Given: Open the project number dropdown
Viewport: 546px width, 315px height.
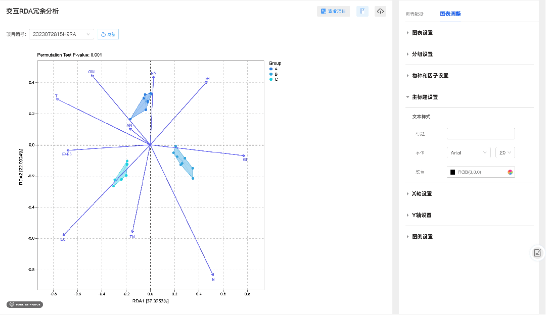Looking at the screenshot, I should 62,34.
